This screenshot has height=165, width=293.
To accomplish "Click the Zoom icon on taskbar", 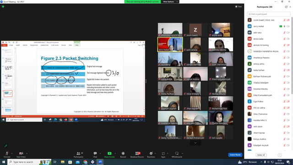I will click(100, 162).
